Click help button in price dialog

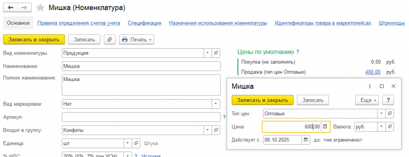(x=388, y=100)
